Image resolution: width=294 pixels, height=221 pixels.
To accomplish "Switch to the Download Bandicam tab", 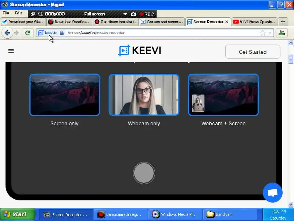I will [x=69, y=22].
